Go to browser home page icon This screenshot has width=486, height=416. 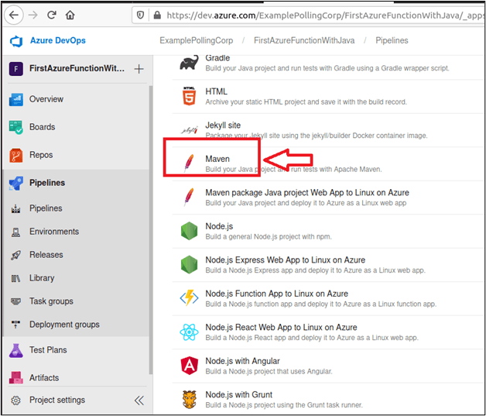pos(70,15)
